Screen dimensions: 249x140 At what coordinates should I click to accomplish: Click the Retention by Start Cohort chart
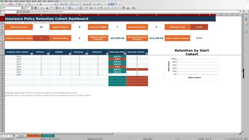click(192, 64)
